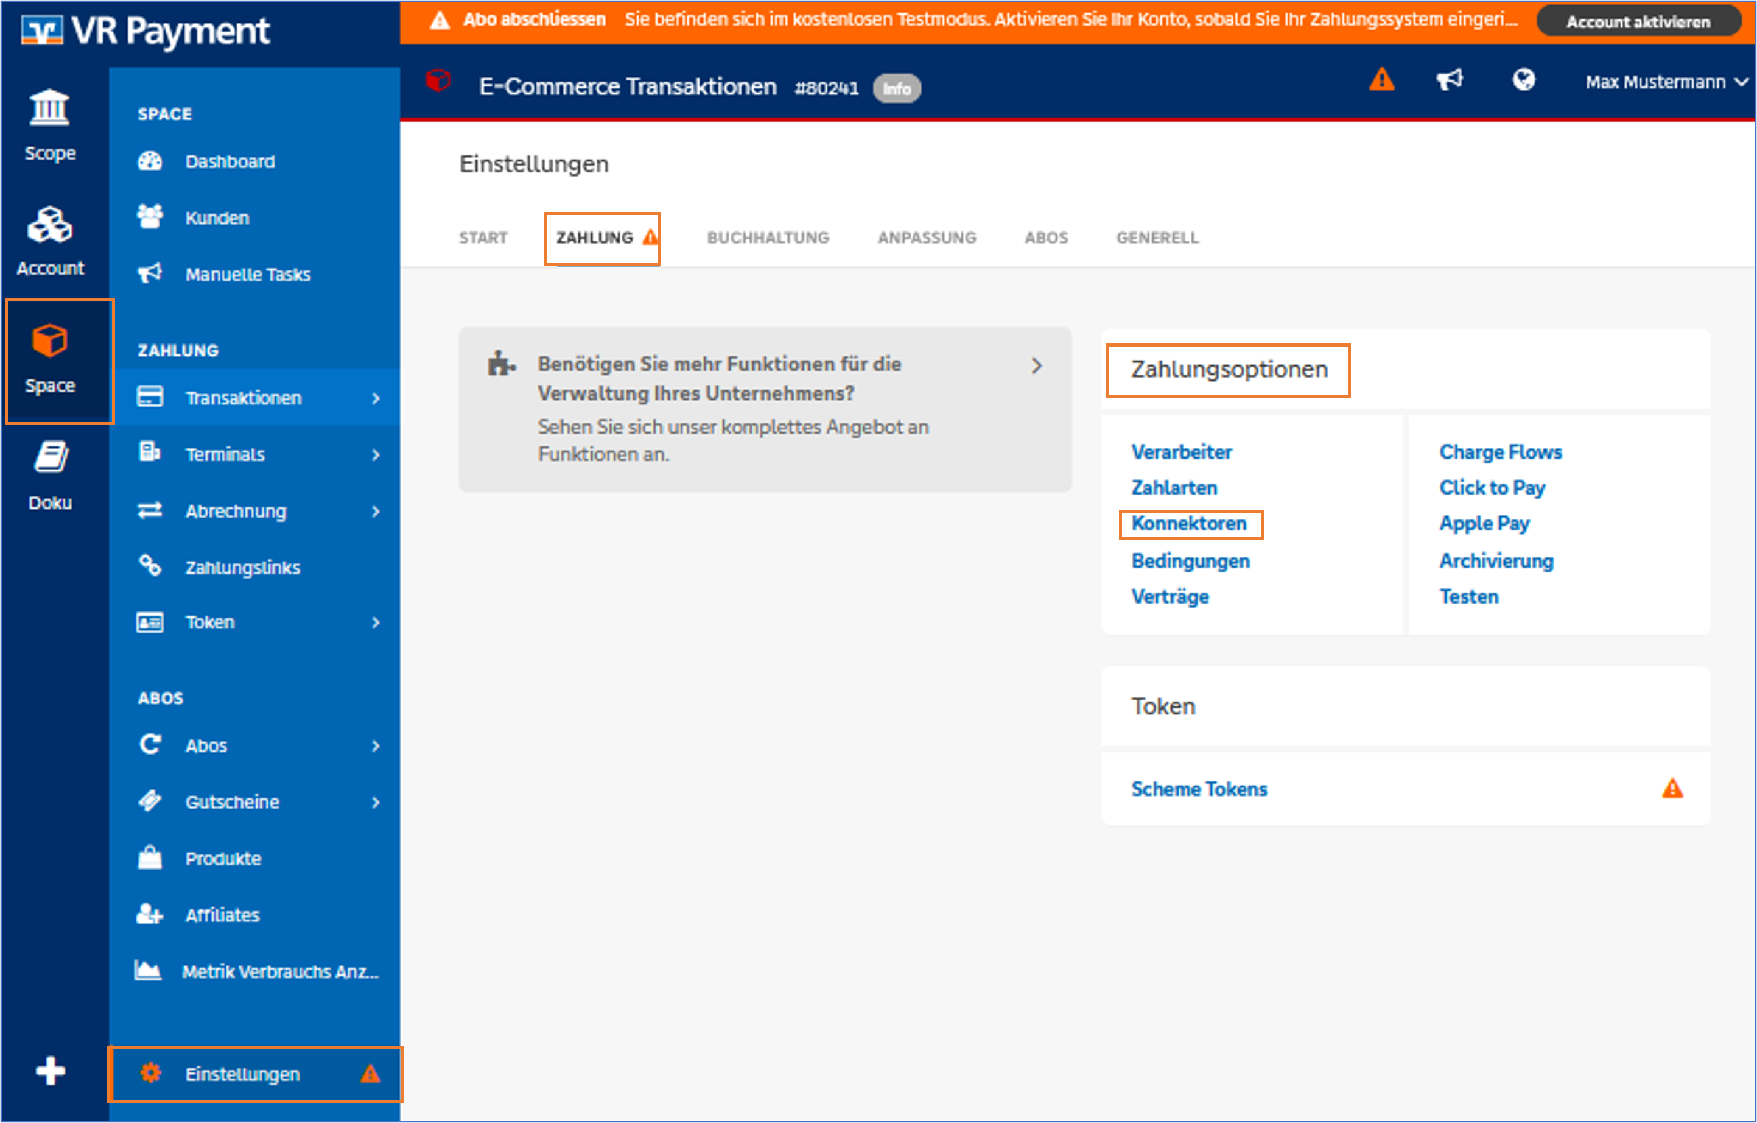Open the Max Mustermann user dropdown
This screenshot has width=1757, height=1123.
[x=1666, y=82]
